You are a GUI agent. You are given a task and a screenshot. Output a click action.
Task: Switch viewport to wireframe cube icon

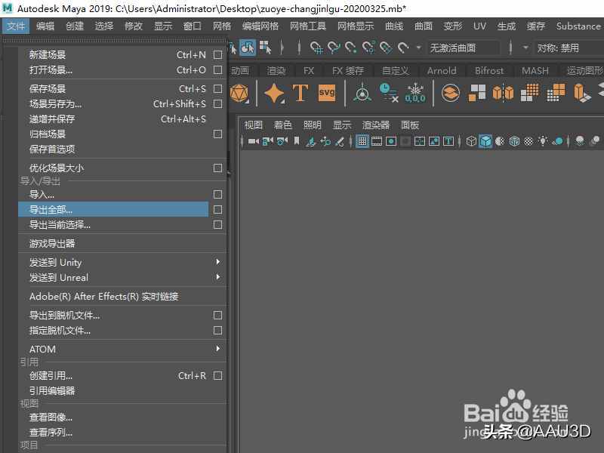click(471, 141)
